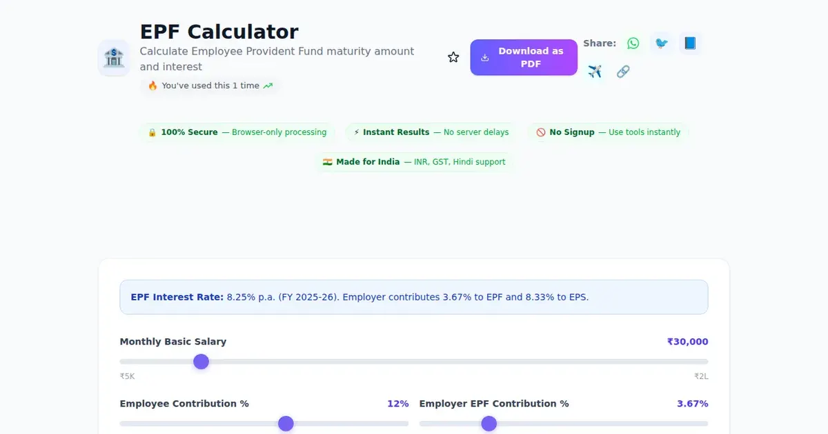The width and height of the screenshot is (828, 434).
Task: Click the "You've used this 1 time" text
Action: tap(210, 86)
